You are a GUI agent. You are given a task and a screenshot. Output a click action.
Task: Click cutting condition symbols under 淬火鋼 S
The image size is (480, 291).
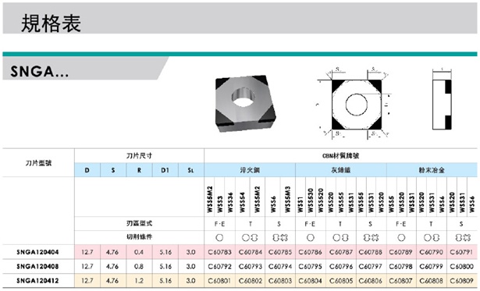pyautogui.click(x=279, y=238)
